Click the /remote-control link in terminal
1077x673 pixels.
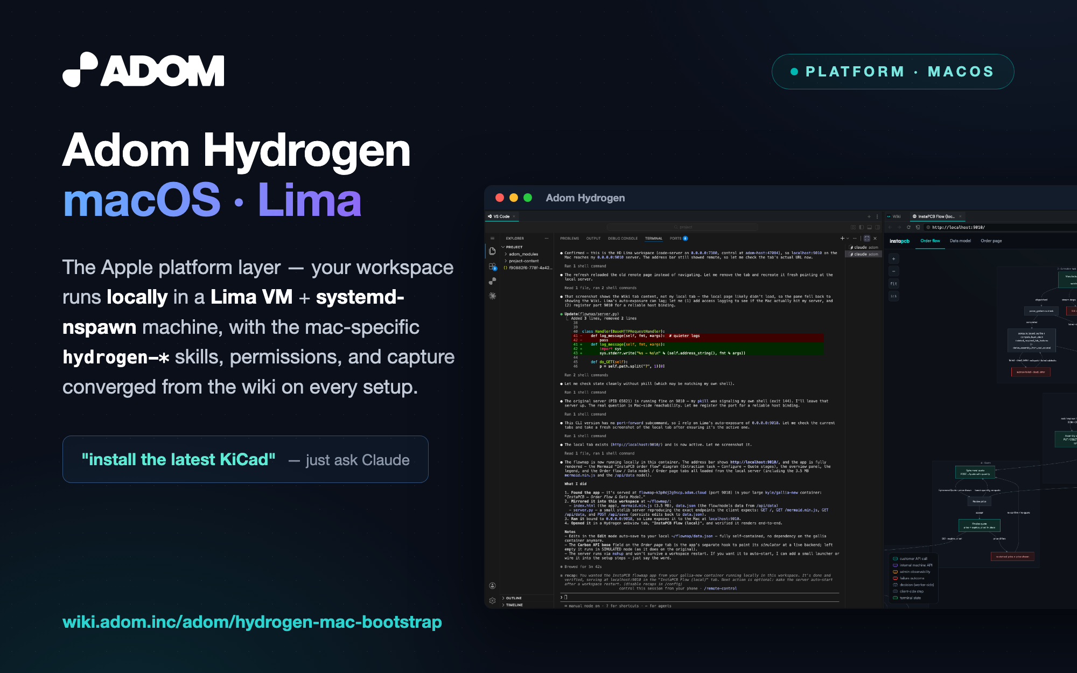tap(720, 588)
